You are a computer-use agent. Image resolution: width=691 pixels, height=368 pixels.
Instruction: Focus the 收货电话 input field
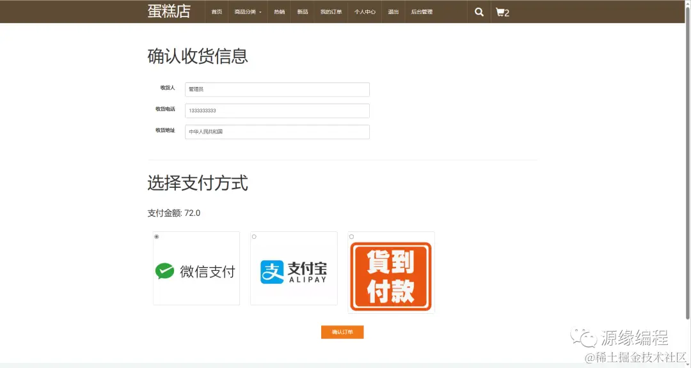point(277,111)
